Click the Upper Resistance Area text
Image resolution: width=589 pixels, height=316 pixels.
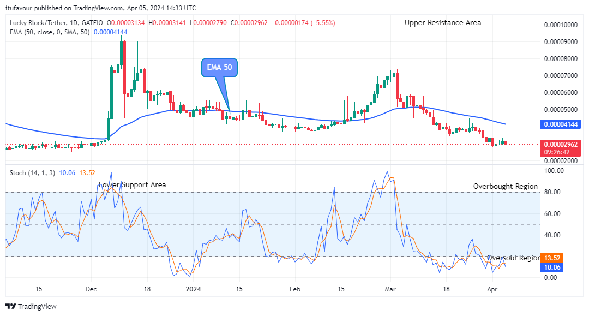(x=443, y=23)
